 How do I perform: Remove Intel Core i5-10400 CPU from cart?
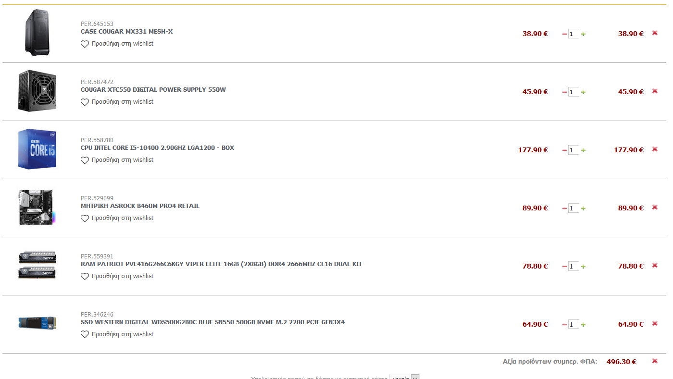pos(655,149)
